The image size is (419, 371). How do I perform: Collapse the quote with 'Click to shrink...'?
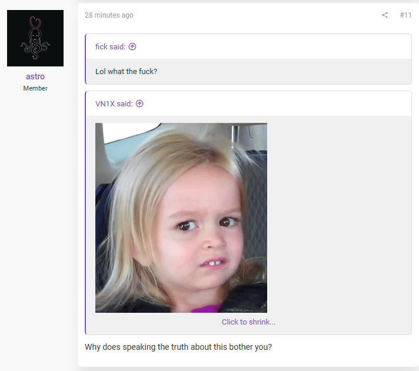point(248,322)
